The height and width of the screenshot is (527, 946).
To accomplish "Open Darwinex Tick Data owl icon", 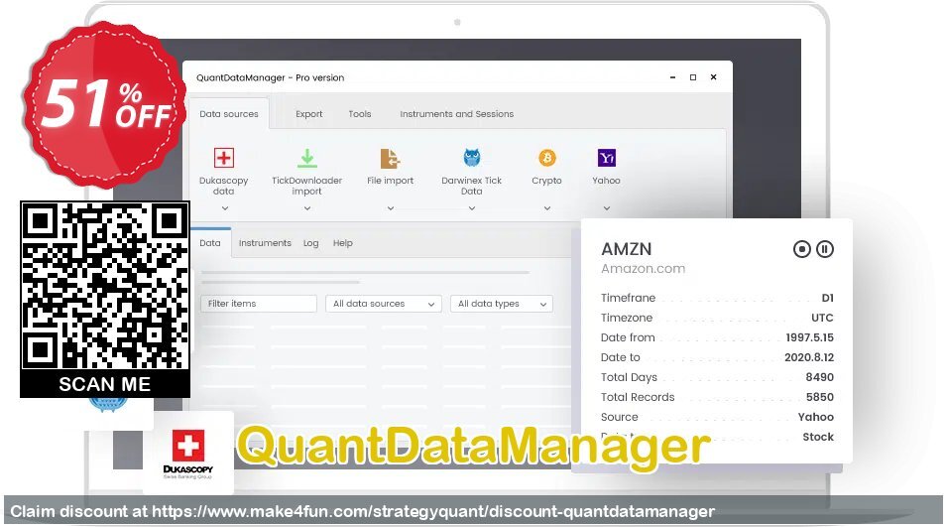I will [472, 158].
